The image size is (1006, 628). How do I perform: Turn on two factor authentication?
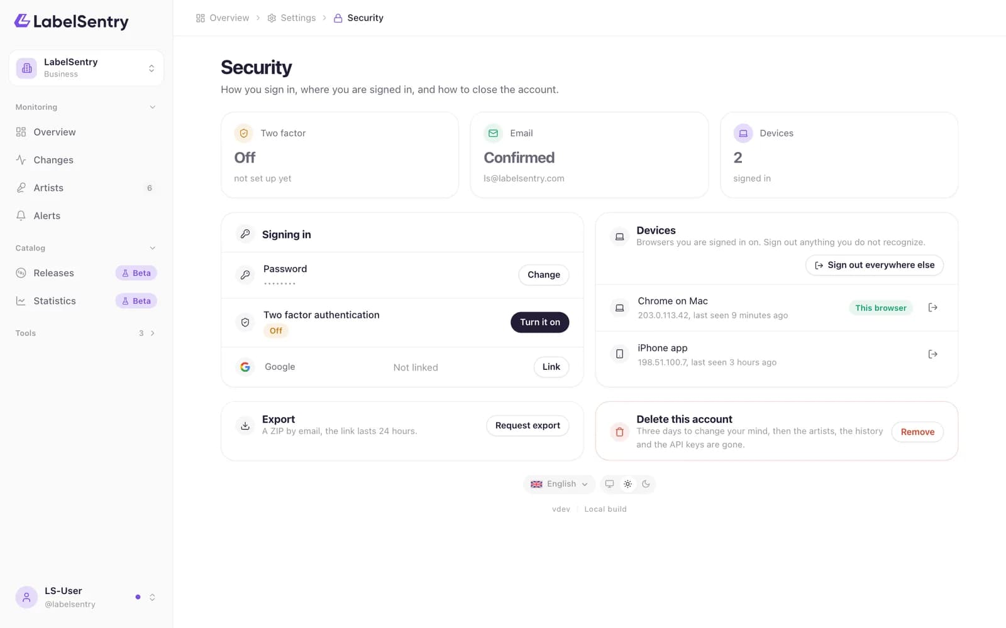tap(540, 322)
